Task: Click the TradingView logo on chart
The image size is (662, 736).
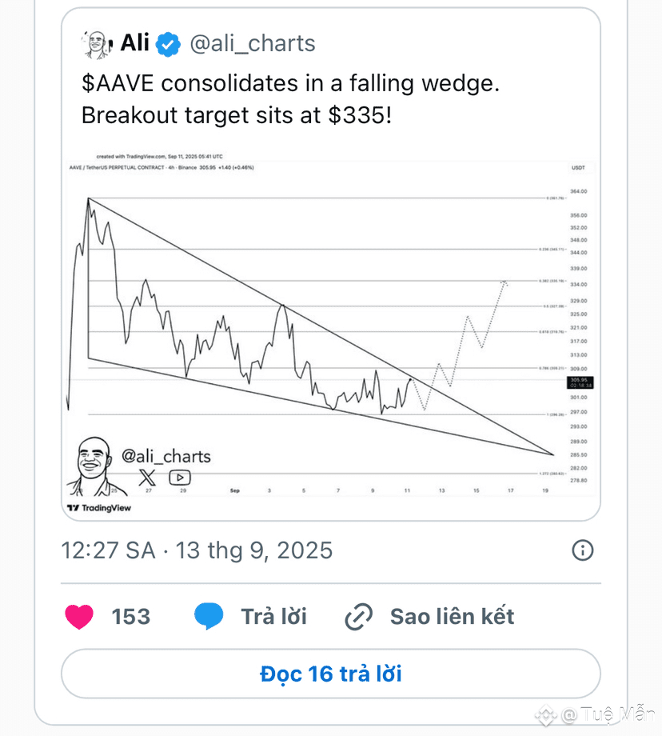Action: tap(99, 508)
